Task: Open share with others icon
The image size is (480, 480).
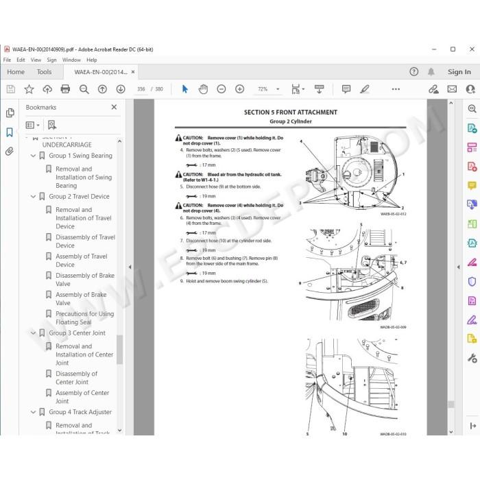Action: tap(470, 89)
